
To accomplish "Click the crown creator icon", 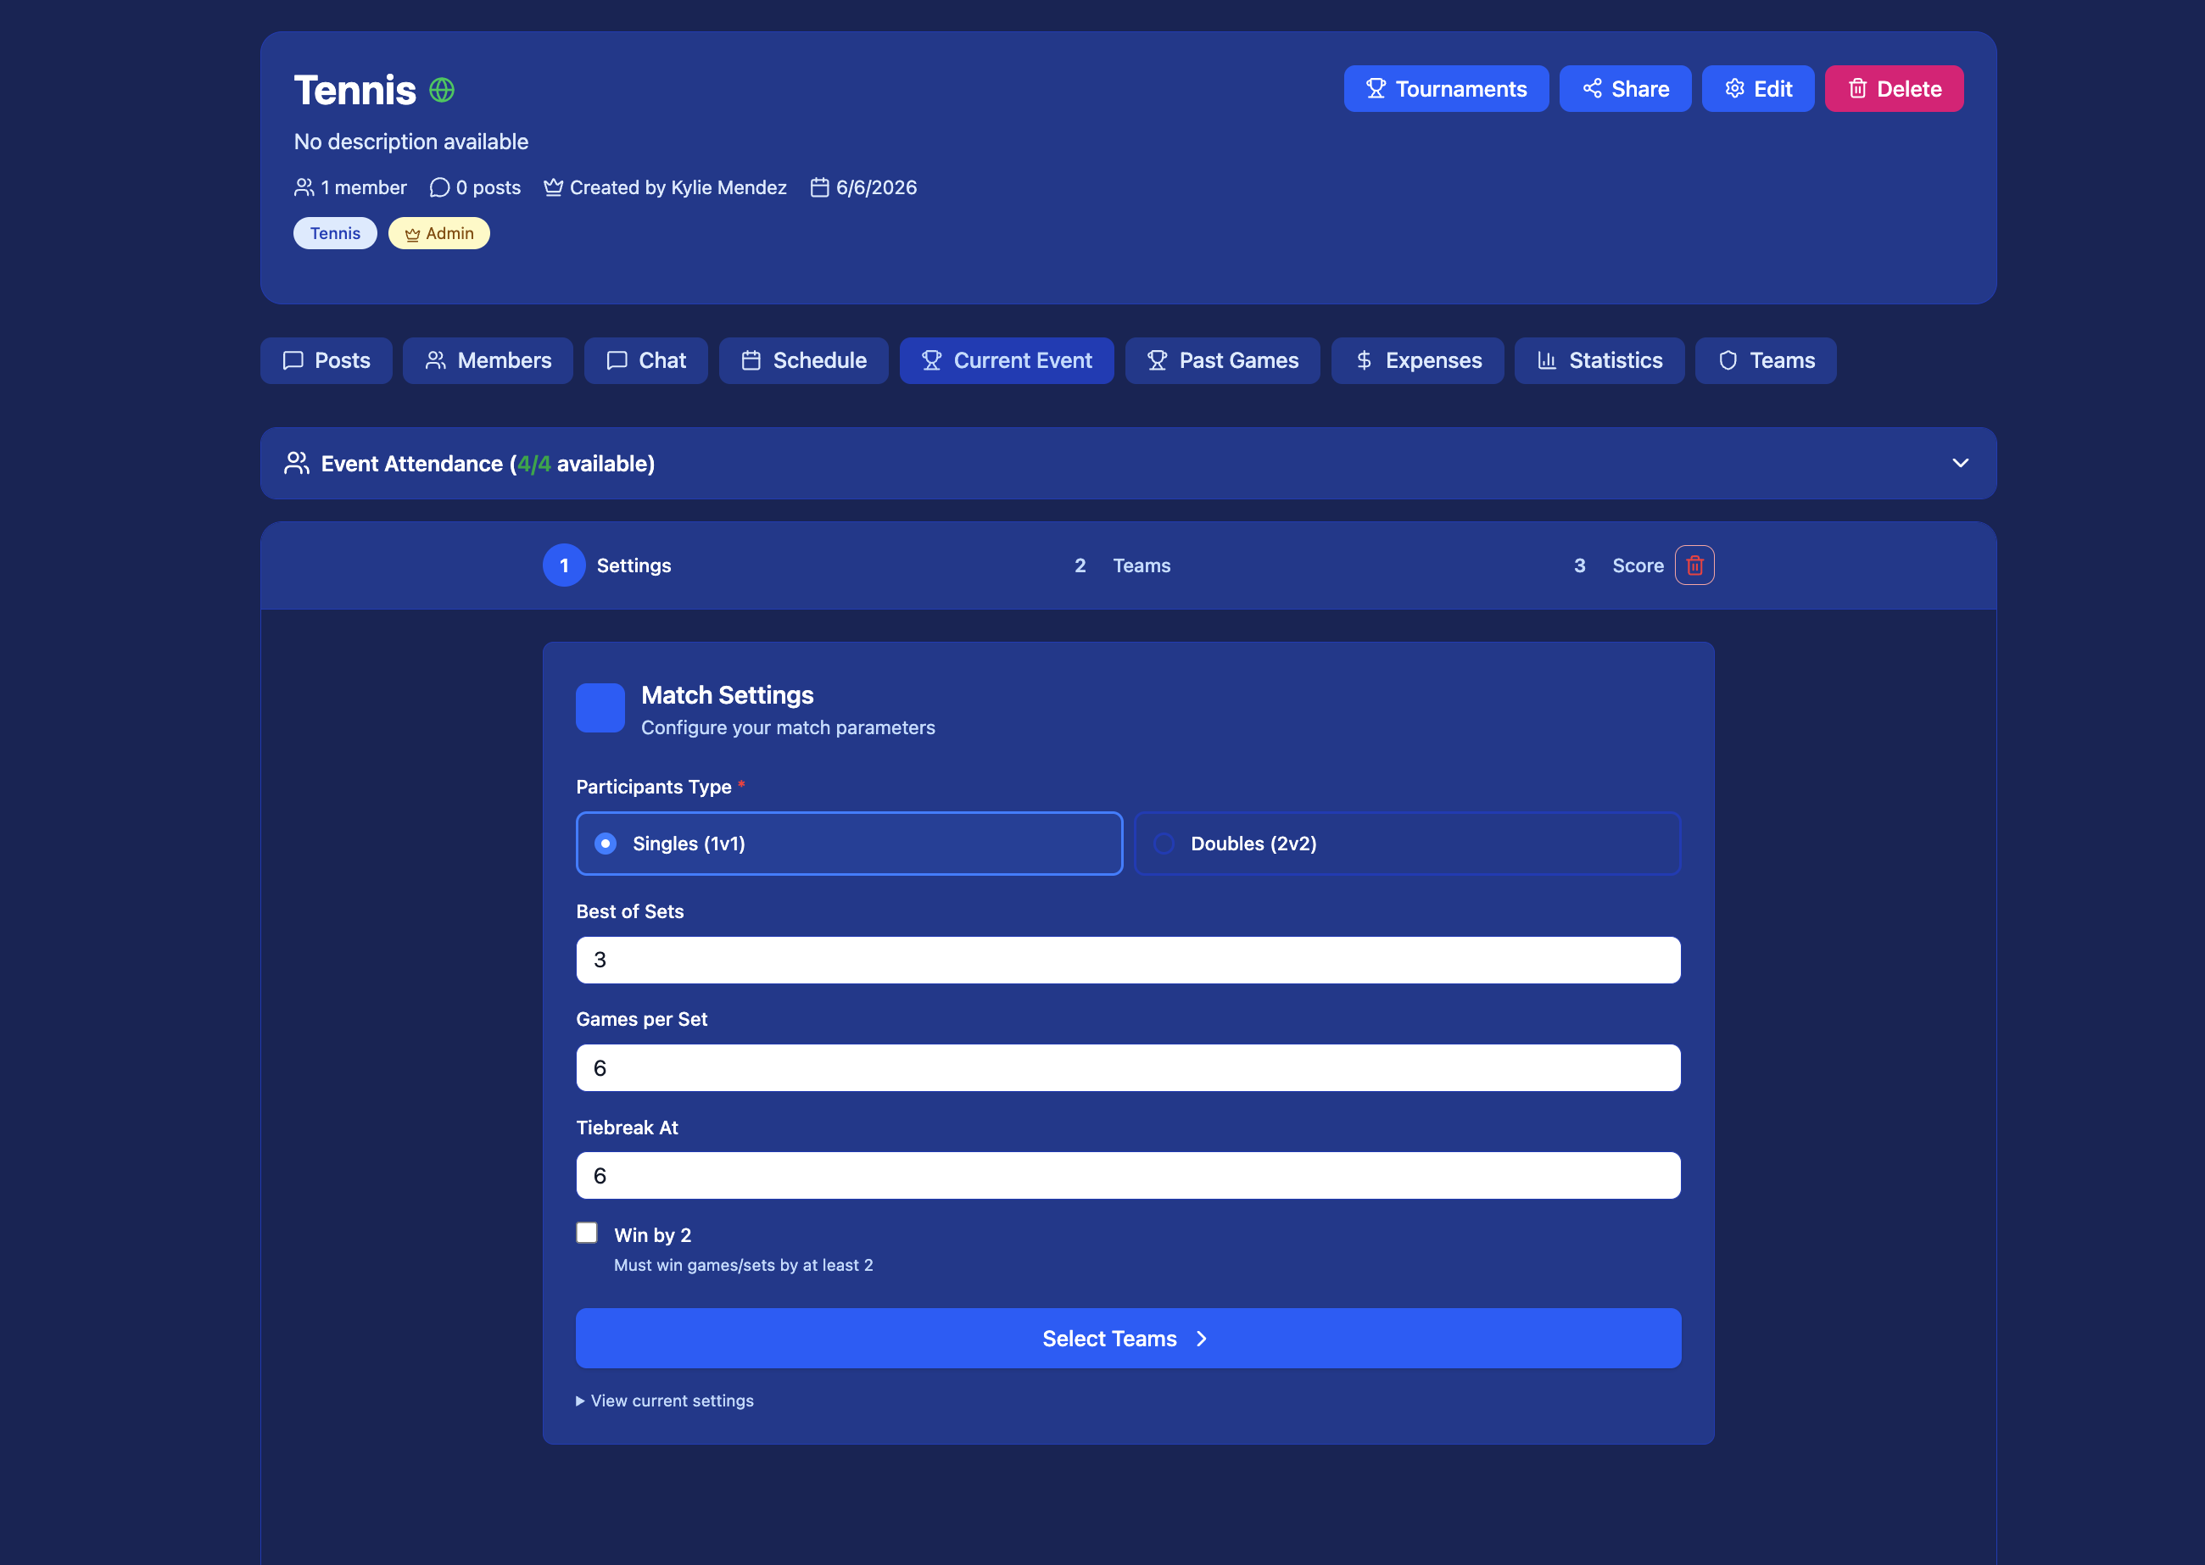I will click(x=553, y=187).
